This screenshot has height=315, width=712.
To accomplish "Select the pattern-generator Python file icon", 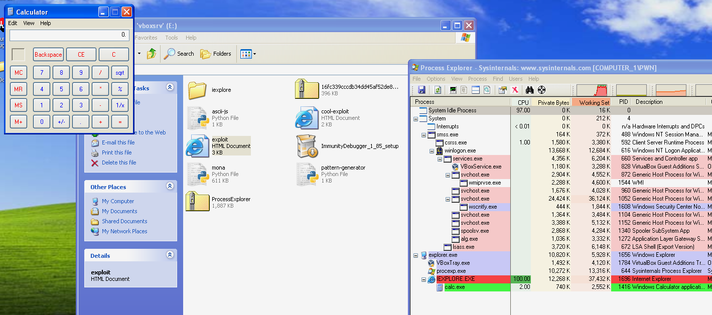I will (307, 174).
